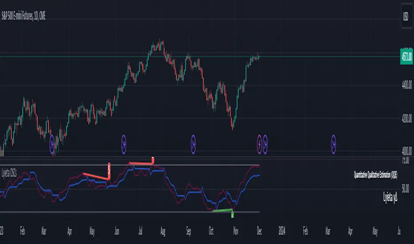Image resolution: width=414 pixels, height=244 pixels.
Task: Click the 4573.00 current price label
Action: (406, 56)
